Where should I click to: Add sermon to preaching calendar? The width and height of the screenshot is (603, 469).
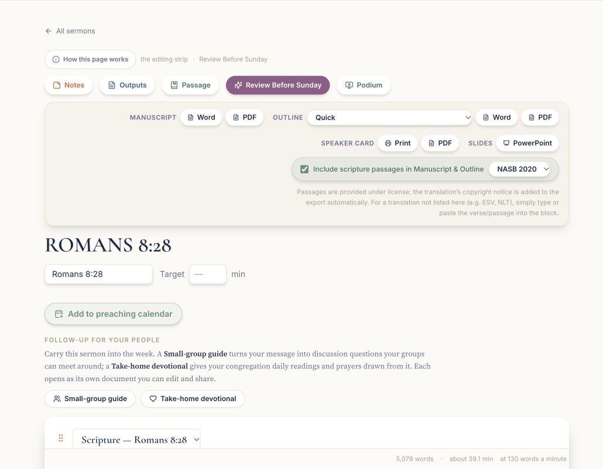[114, 314]
